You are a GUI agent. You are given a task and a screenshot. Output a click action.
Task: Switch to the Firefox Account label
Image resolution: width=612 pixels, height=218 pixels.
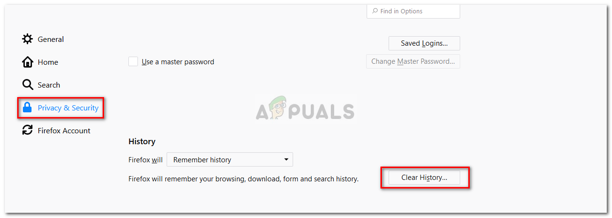[64, 130]
